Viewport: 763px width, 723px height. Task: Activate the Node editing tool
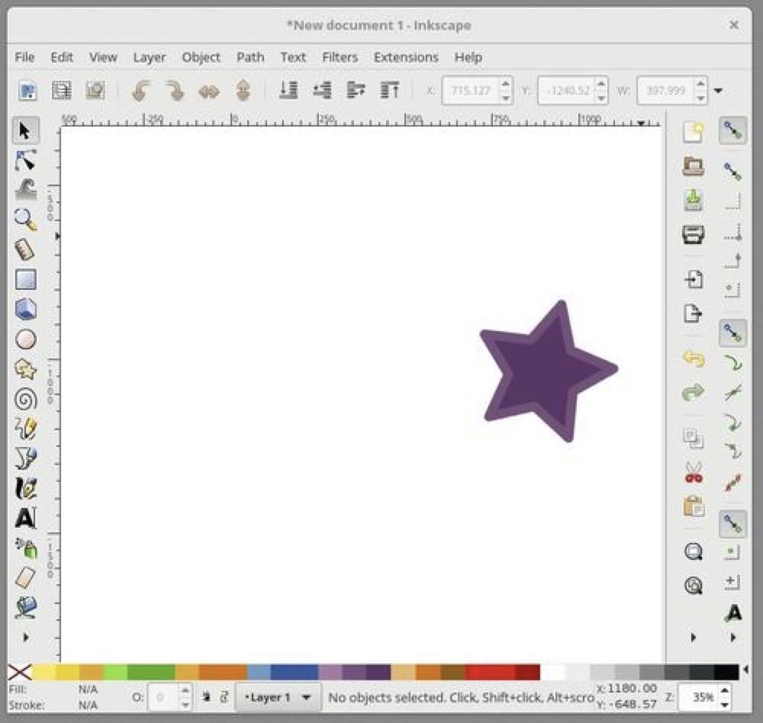click(x=25, y=160)
